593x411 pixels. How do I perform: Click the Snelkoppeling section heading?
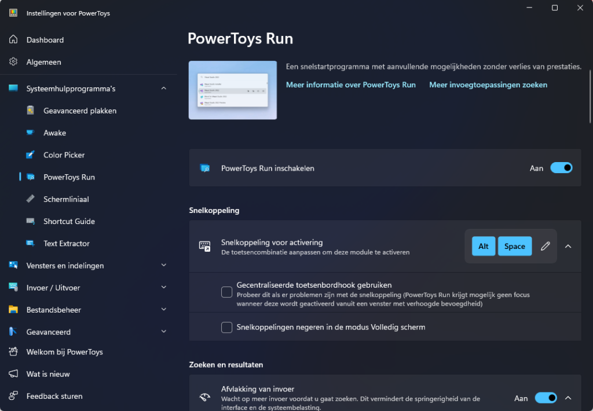[214, 210]
